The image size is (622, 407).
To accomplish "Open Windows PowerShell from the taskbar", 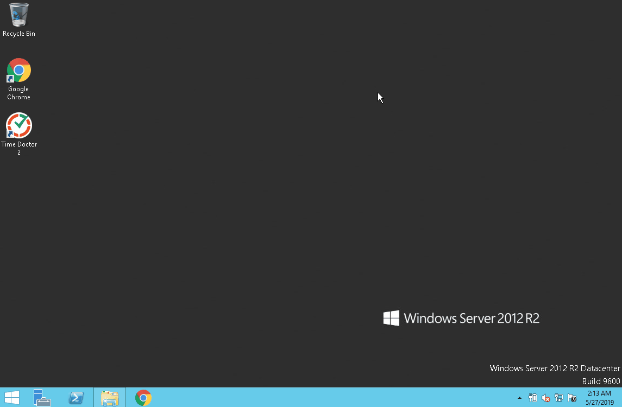I will pos(76,398).
